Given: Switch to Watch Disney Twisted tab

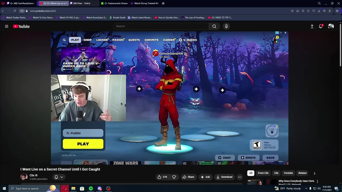Looking at the screenshot, I should 145,3.
